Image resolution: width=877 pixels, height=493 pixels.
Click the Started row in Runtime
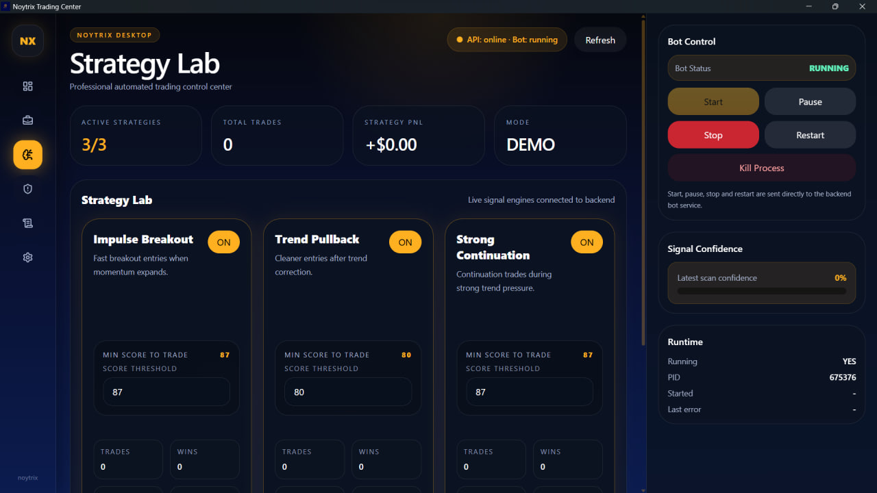click(x=762, y=394)
